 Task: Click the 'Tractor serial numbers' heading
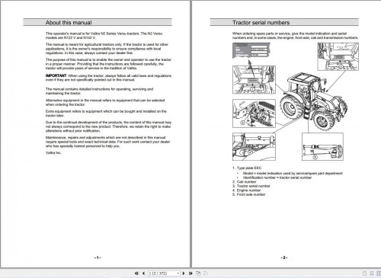(x=261, y=23)
